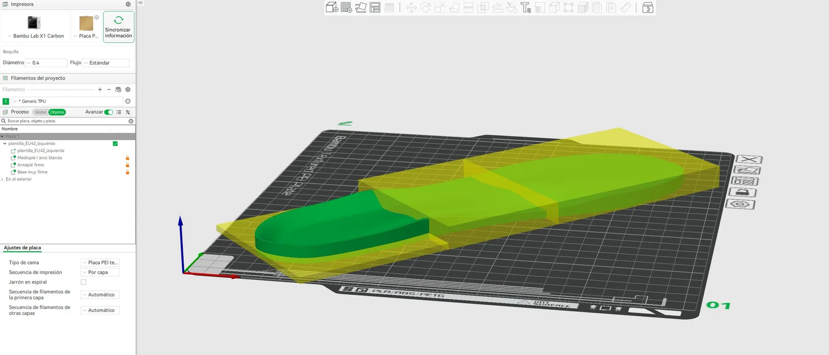The height and width of the screenshot is (355, 829).
Task: Toggle the Avanzar advanced mode switch
Action: (109, 112)
